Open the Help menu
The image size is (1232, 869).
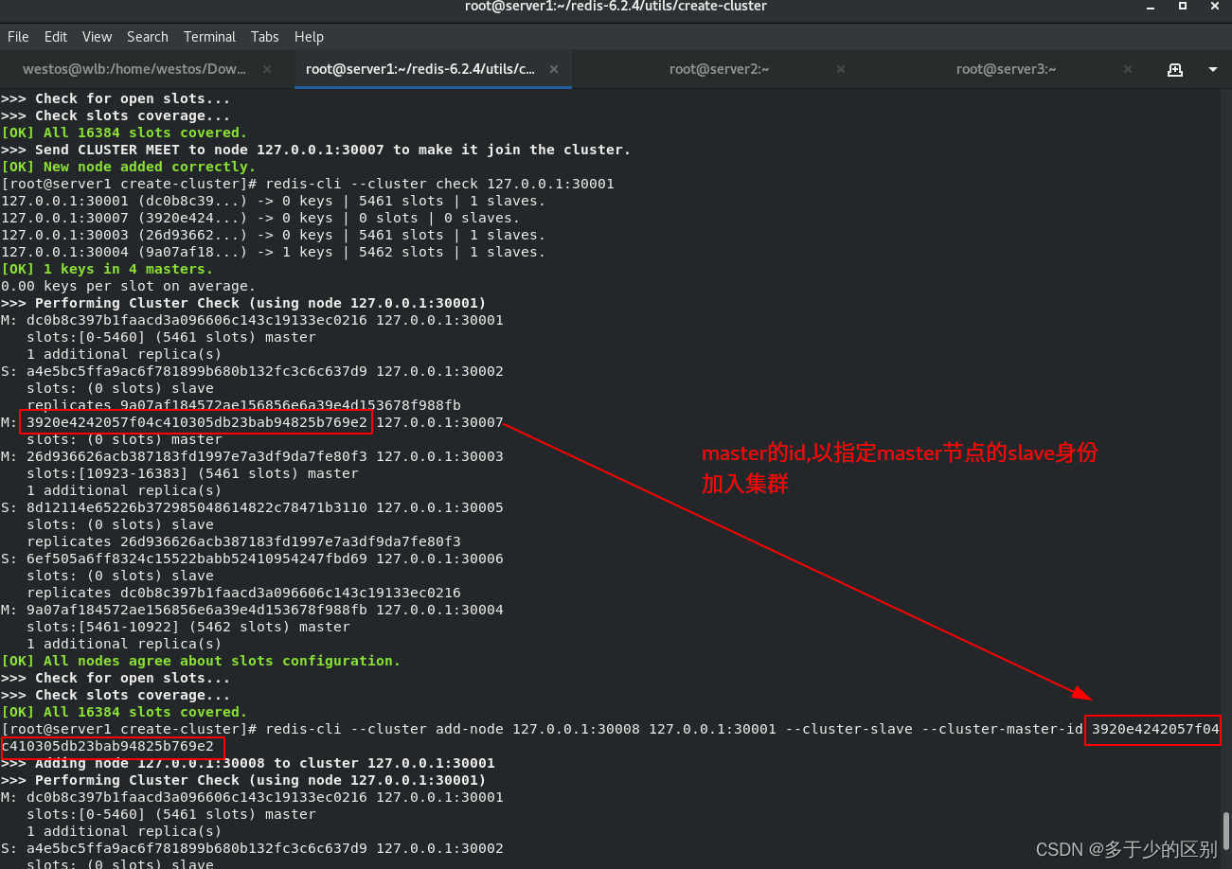(309, 37)
